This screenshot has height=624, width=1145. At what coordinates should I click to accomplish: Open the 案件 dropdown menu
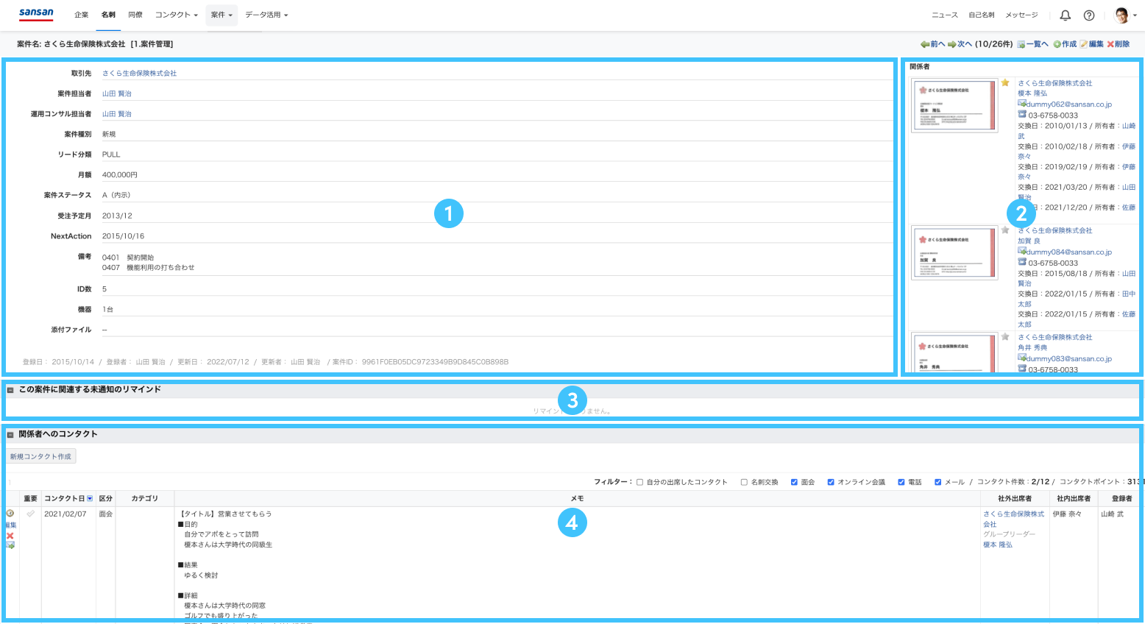pyautogui.click(x=221, y=15)
